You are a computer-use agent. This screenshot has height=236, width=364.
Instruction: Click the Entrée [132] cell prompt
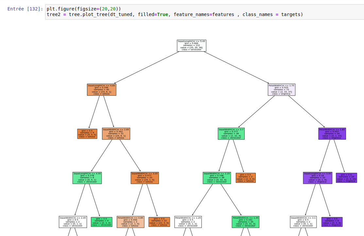click(x=25, y=9)
